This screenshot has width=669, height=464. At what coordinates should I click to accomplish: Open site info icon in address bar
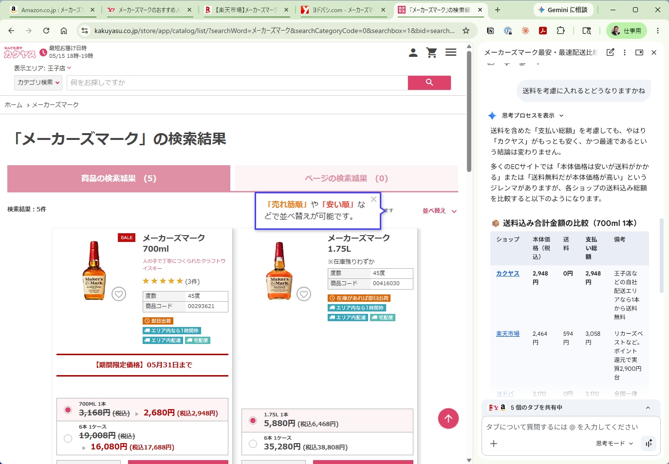coord(84,31)
